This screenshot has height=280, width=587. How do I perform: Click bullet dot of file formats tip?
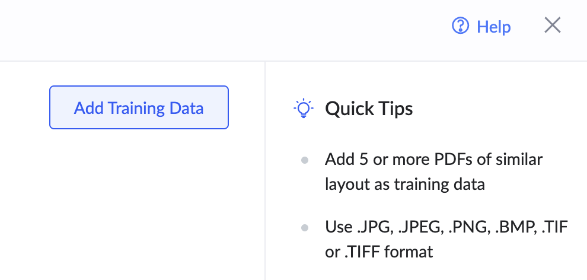(305, 227)
